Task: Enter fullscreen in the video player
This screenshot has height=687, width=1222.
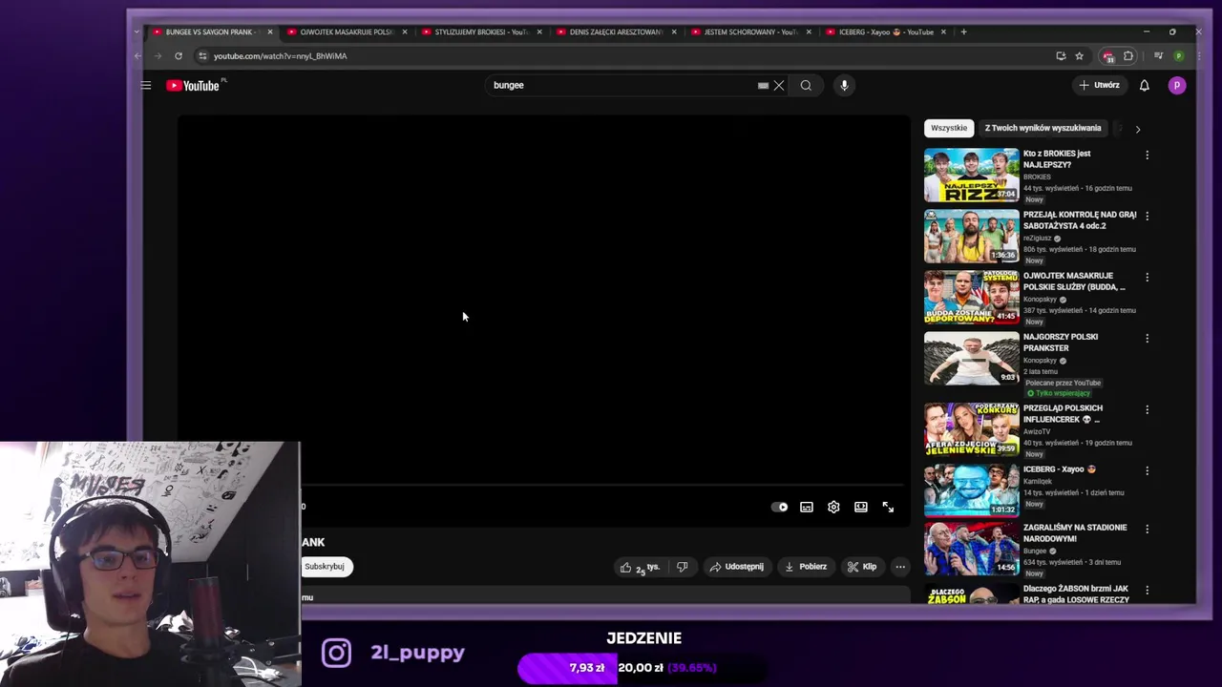Action: [888, 507]
